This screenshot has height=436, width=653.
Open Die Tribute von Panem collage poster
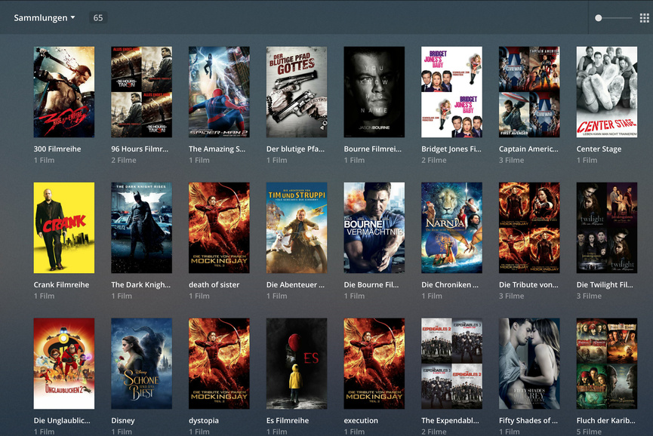tap(529, 228)
